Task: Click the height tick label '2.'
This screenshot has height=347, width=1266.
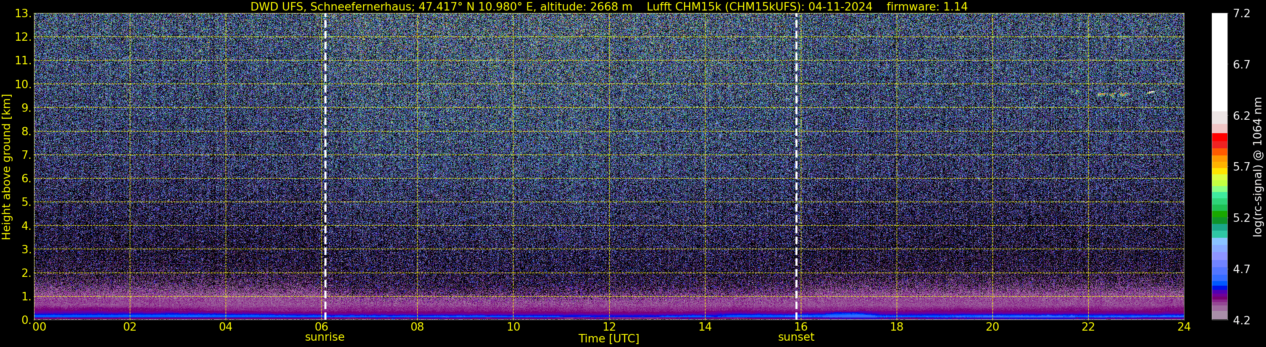Action: 26,273
